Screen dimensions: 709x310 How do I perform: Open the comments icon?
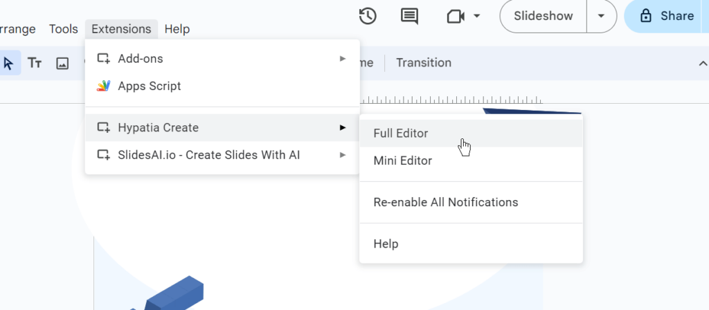[x=409, y=16]
